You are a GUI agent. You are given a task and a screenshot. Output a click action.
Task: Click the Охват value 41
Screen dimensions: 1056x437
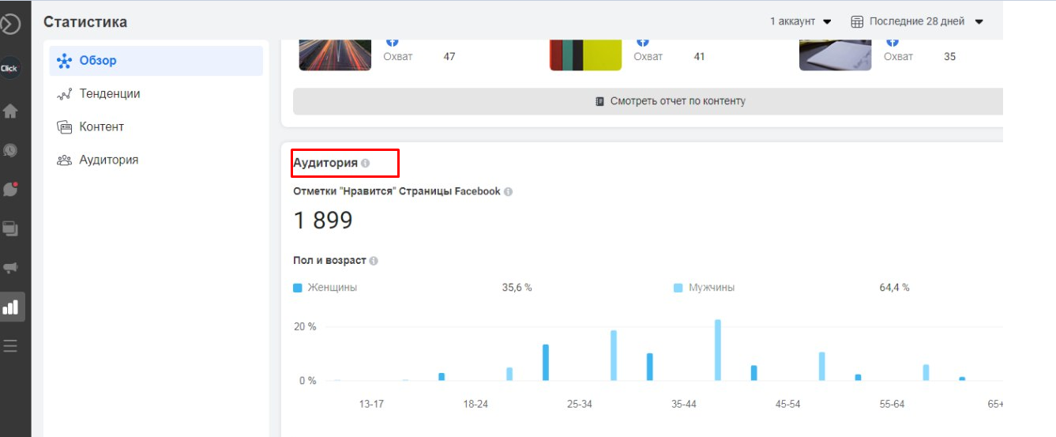699,57
